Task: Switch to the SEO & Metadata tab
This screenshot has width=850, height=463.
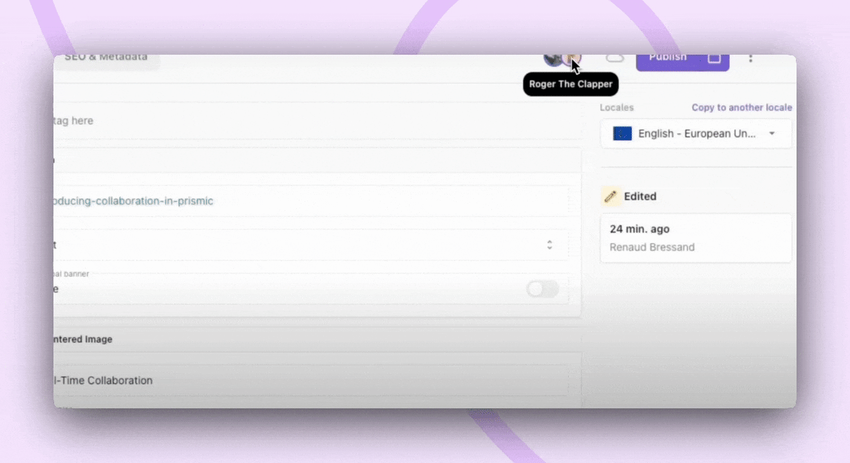Action: pos(107,57)
